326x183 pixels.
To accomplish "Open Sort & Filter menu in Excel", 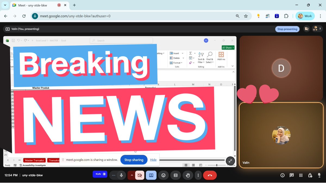I will [201, 57].
